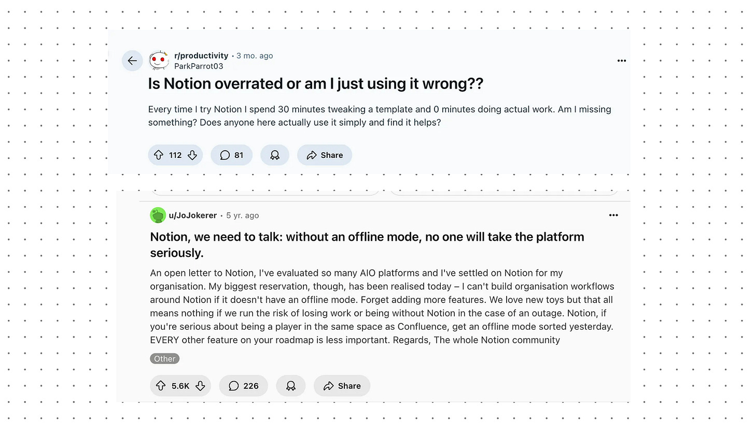Open the u/JoJokerer avatar
Image resolution: width=755 pixels, height=424 pixels.
click(158, 215)
